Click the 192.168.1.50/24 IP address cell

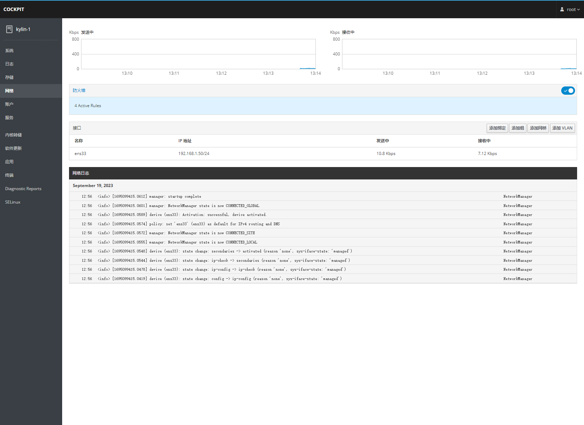(194, 154)
